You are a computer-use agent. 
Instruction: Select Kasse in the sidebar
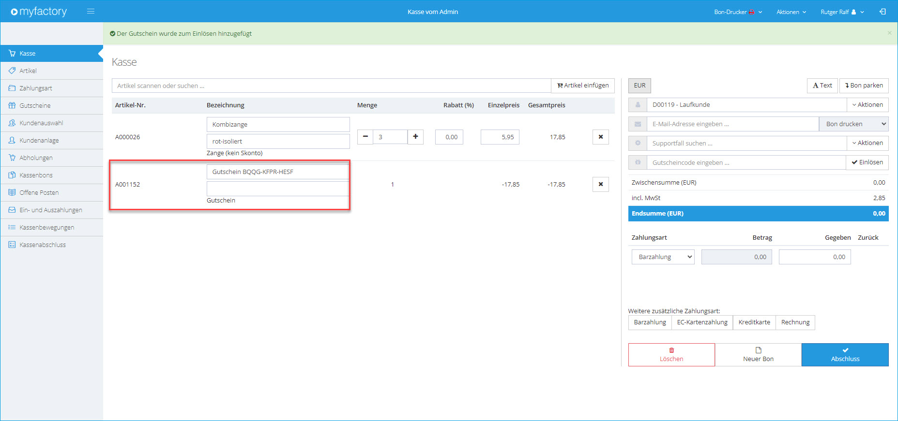click(x=51, y=53)
